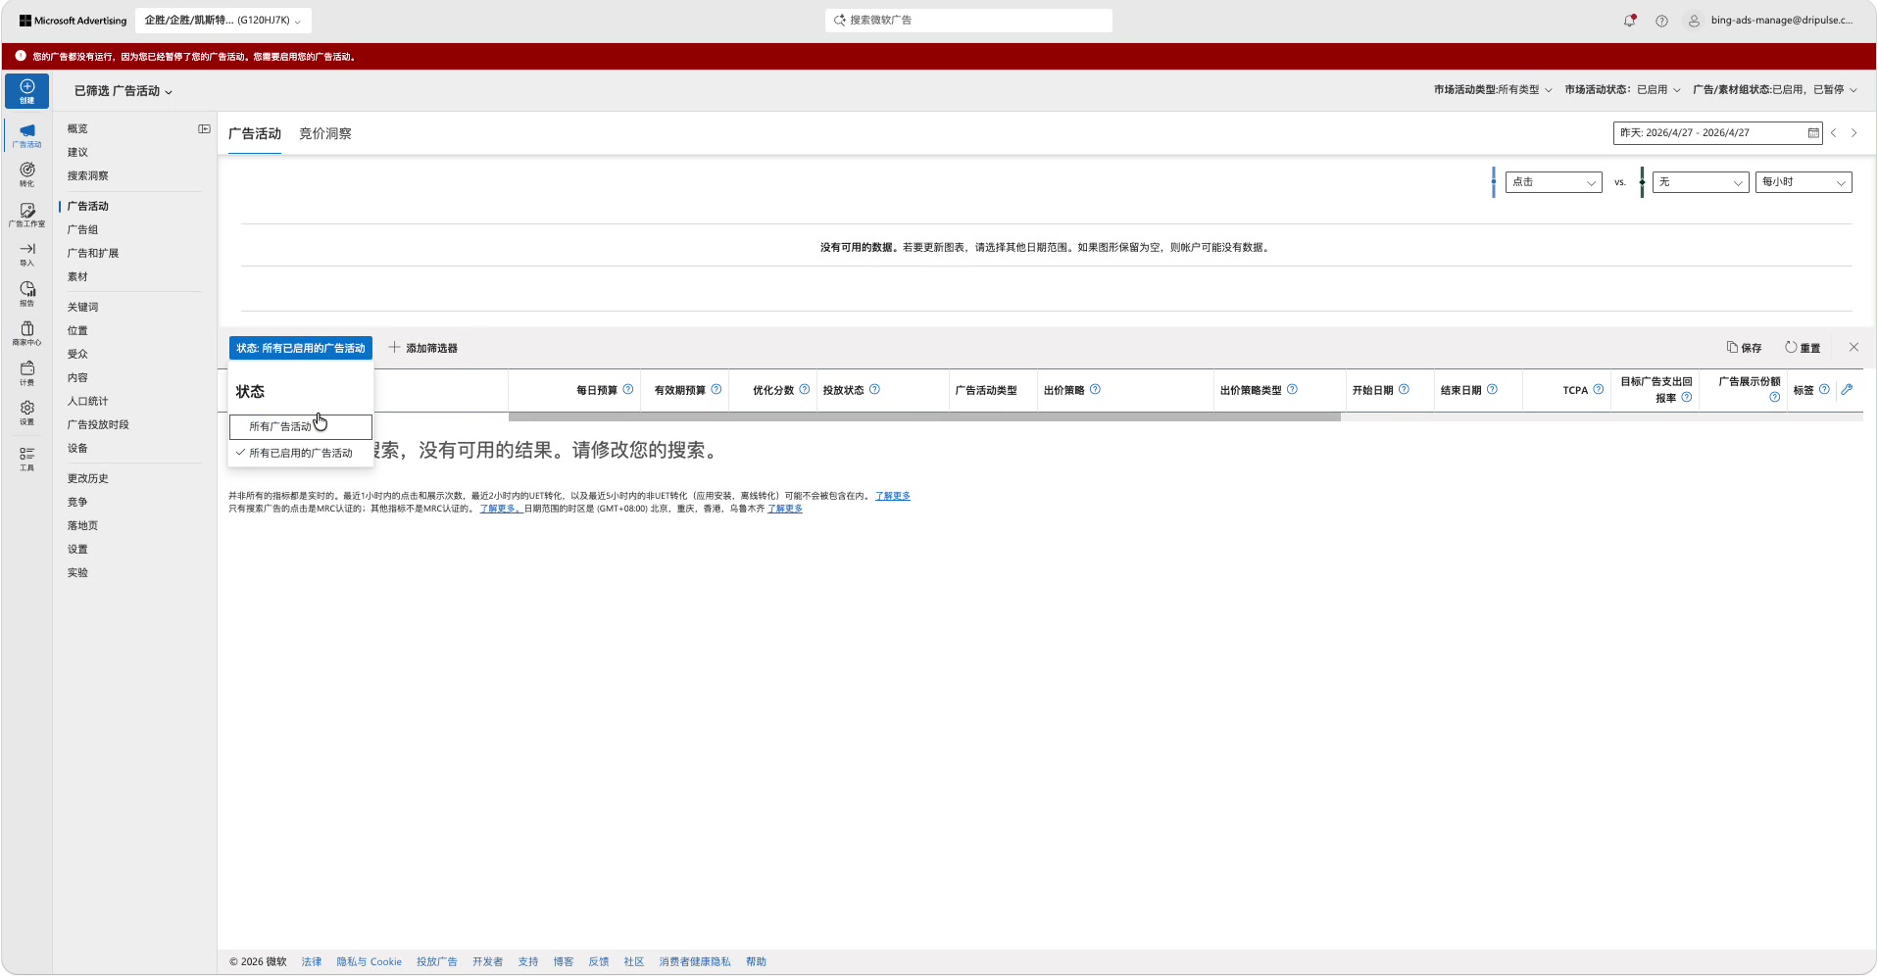
Task: Open 落地页 in the side navigation
Action: [x=82, y=525]
